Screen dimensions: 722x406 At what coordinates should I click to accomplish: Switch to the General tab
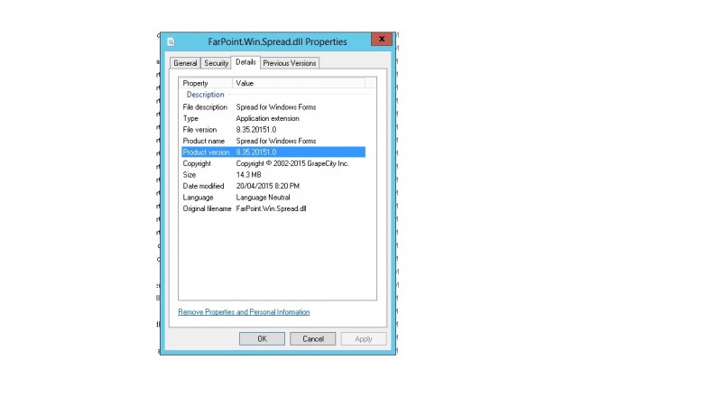click(185, 63)
